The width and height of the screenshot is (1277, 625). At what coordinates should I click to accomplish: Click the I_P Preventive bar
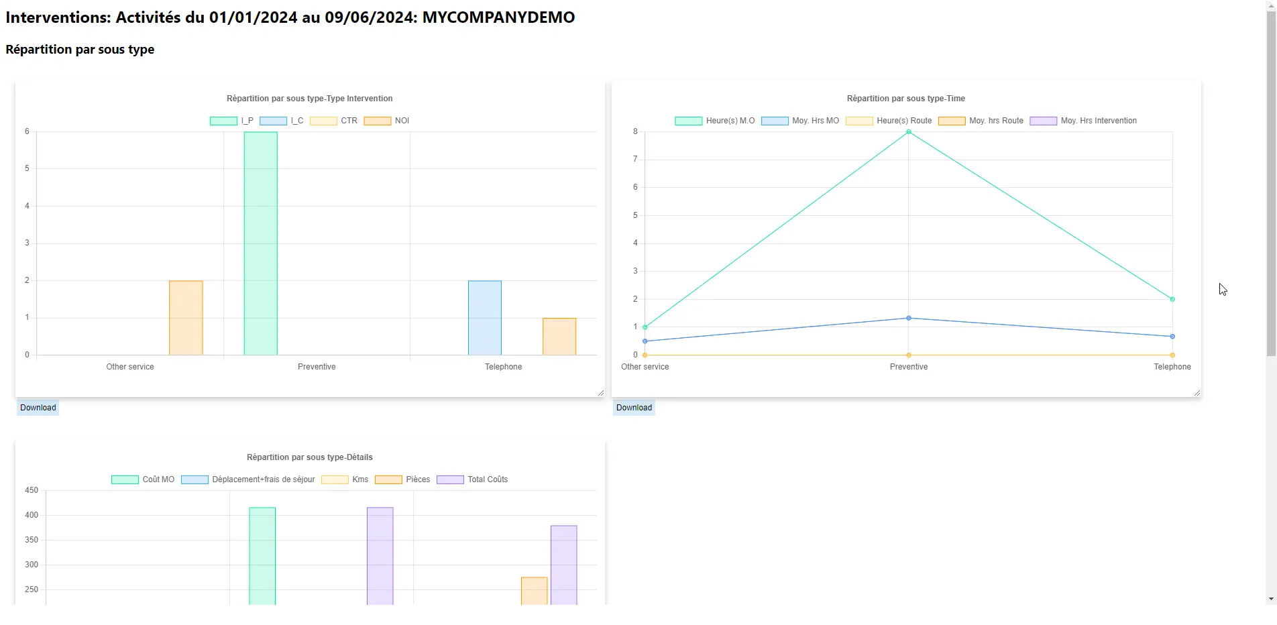point(261,243)
